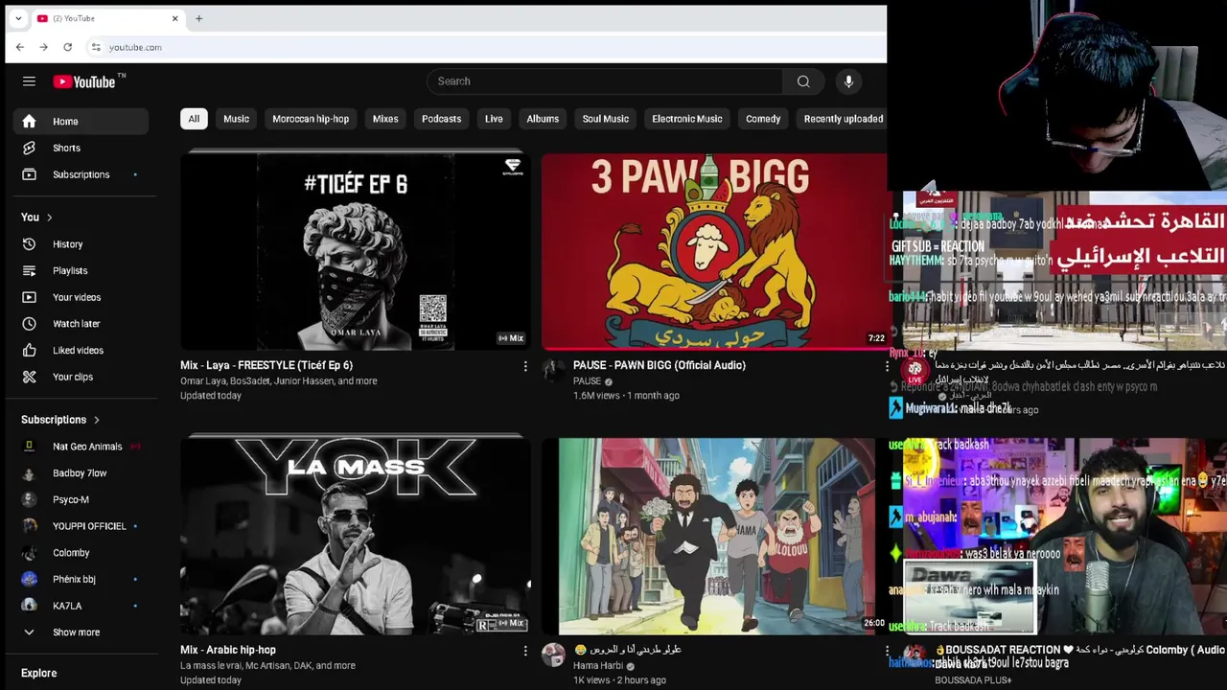Open Playlists in the sidebar
This screenshot has width=1227, height=690.
pos(81,271)
